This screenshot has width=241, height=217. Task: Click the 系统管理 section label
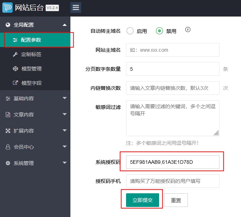[x=24, y=163]
